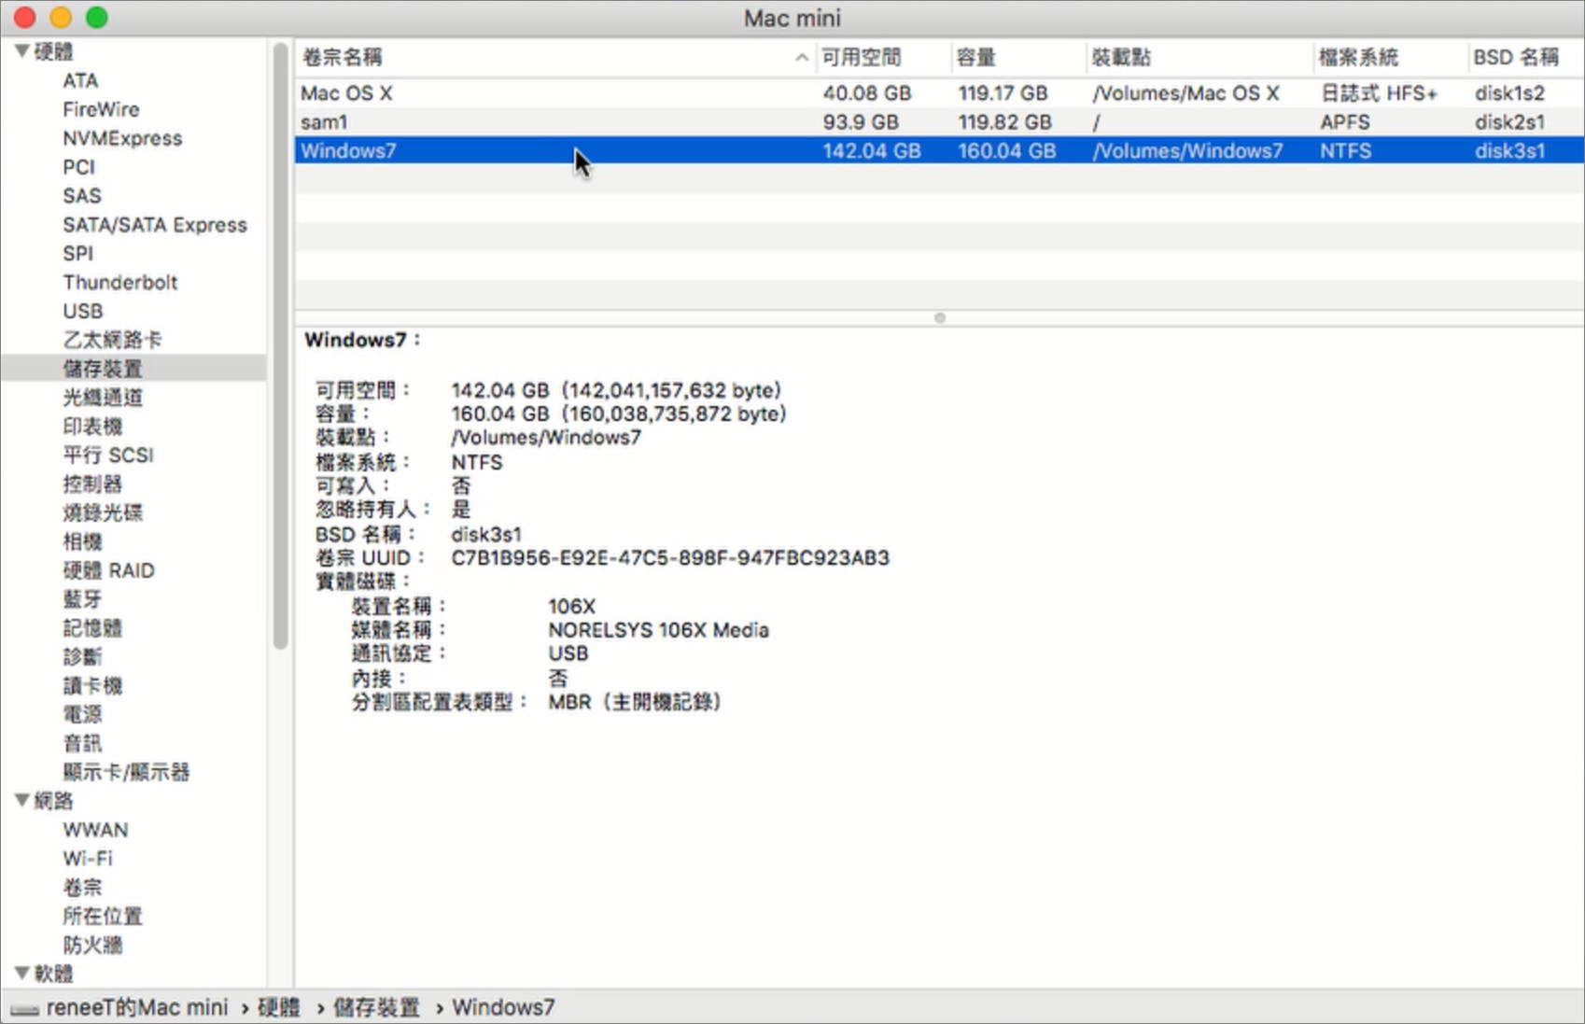1585x1024 pixels.
Task: Click reneeT的Mac mini in path bar
Action: point(137,1008)
